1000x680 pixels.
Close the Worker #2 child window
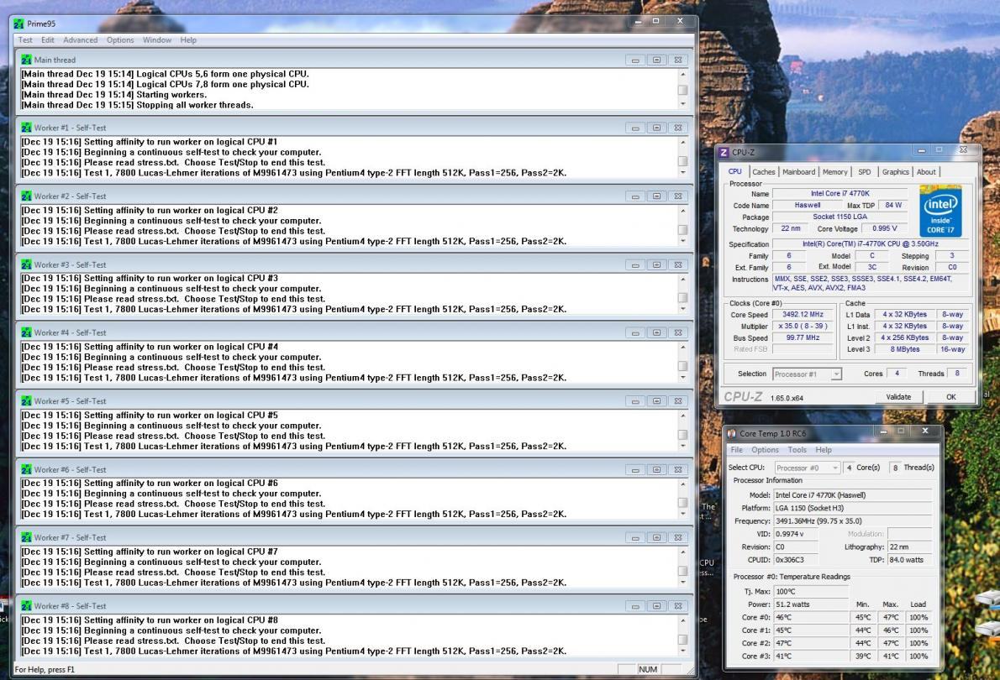pyautogui.click(x=678, y=196)
